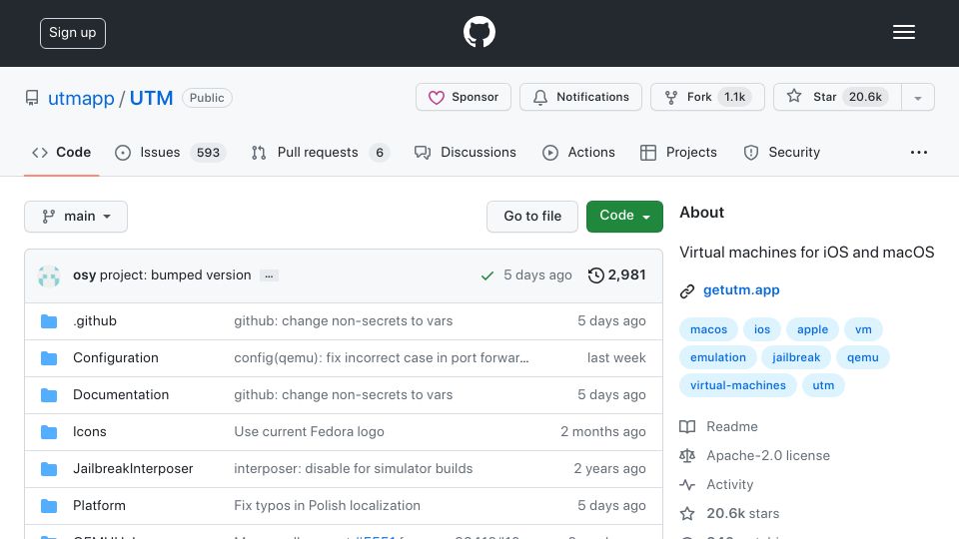Open the Security tab

click(x=781, y=152)
